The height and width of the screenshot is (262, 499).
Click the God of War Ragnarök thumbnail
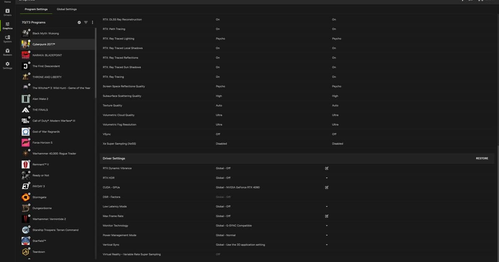point(25,131)
